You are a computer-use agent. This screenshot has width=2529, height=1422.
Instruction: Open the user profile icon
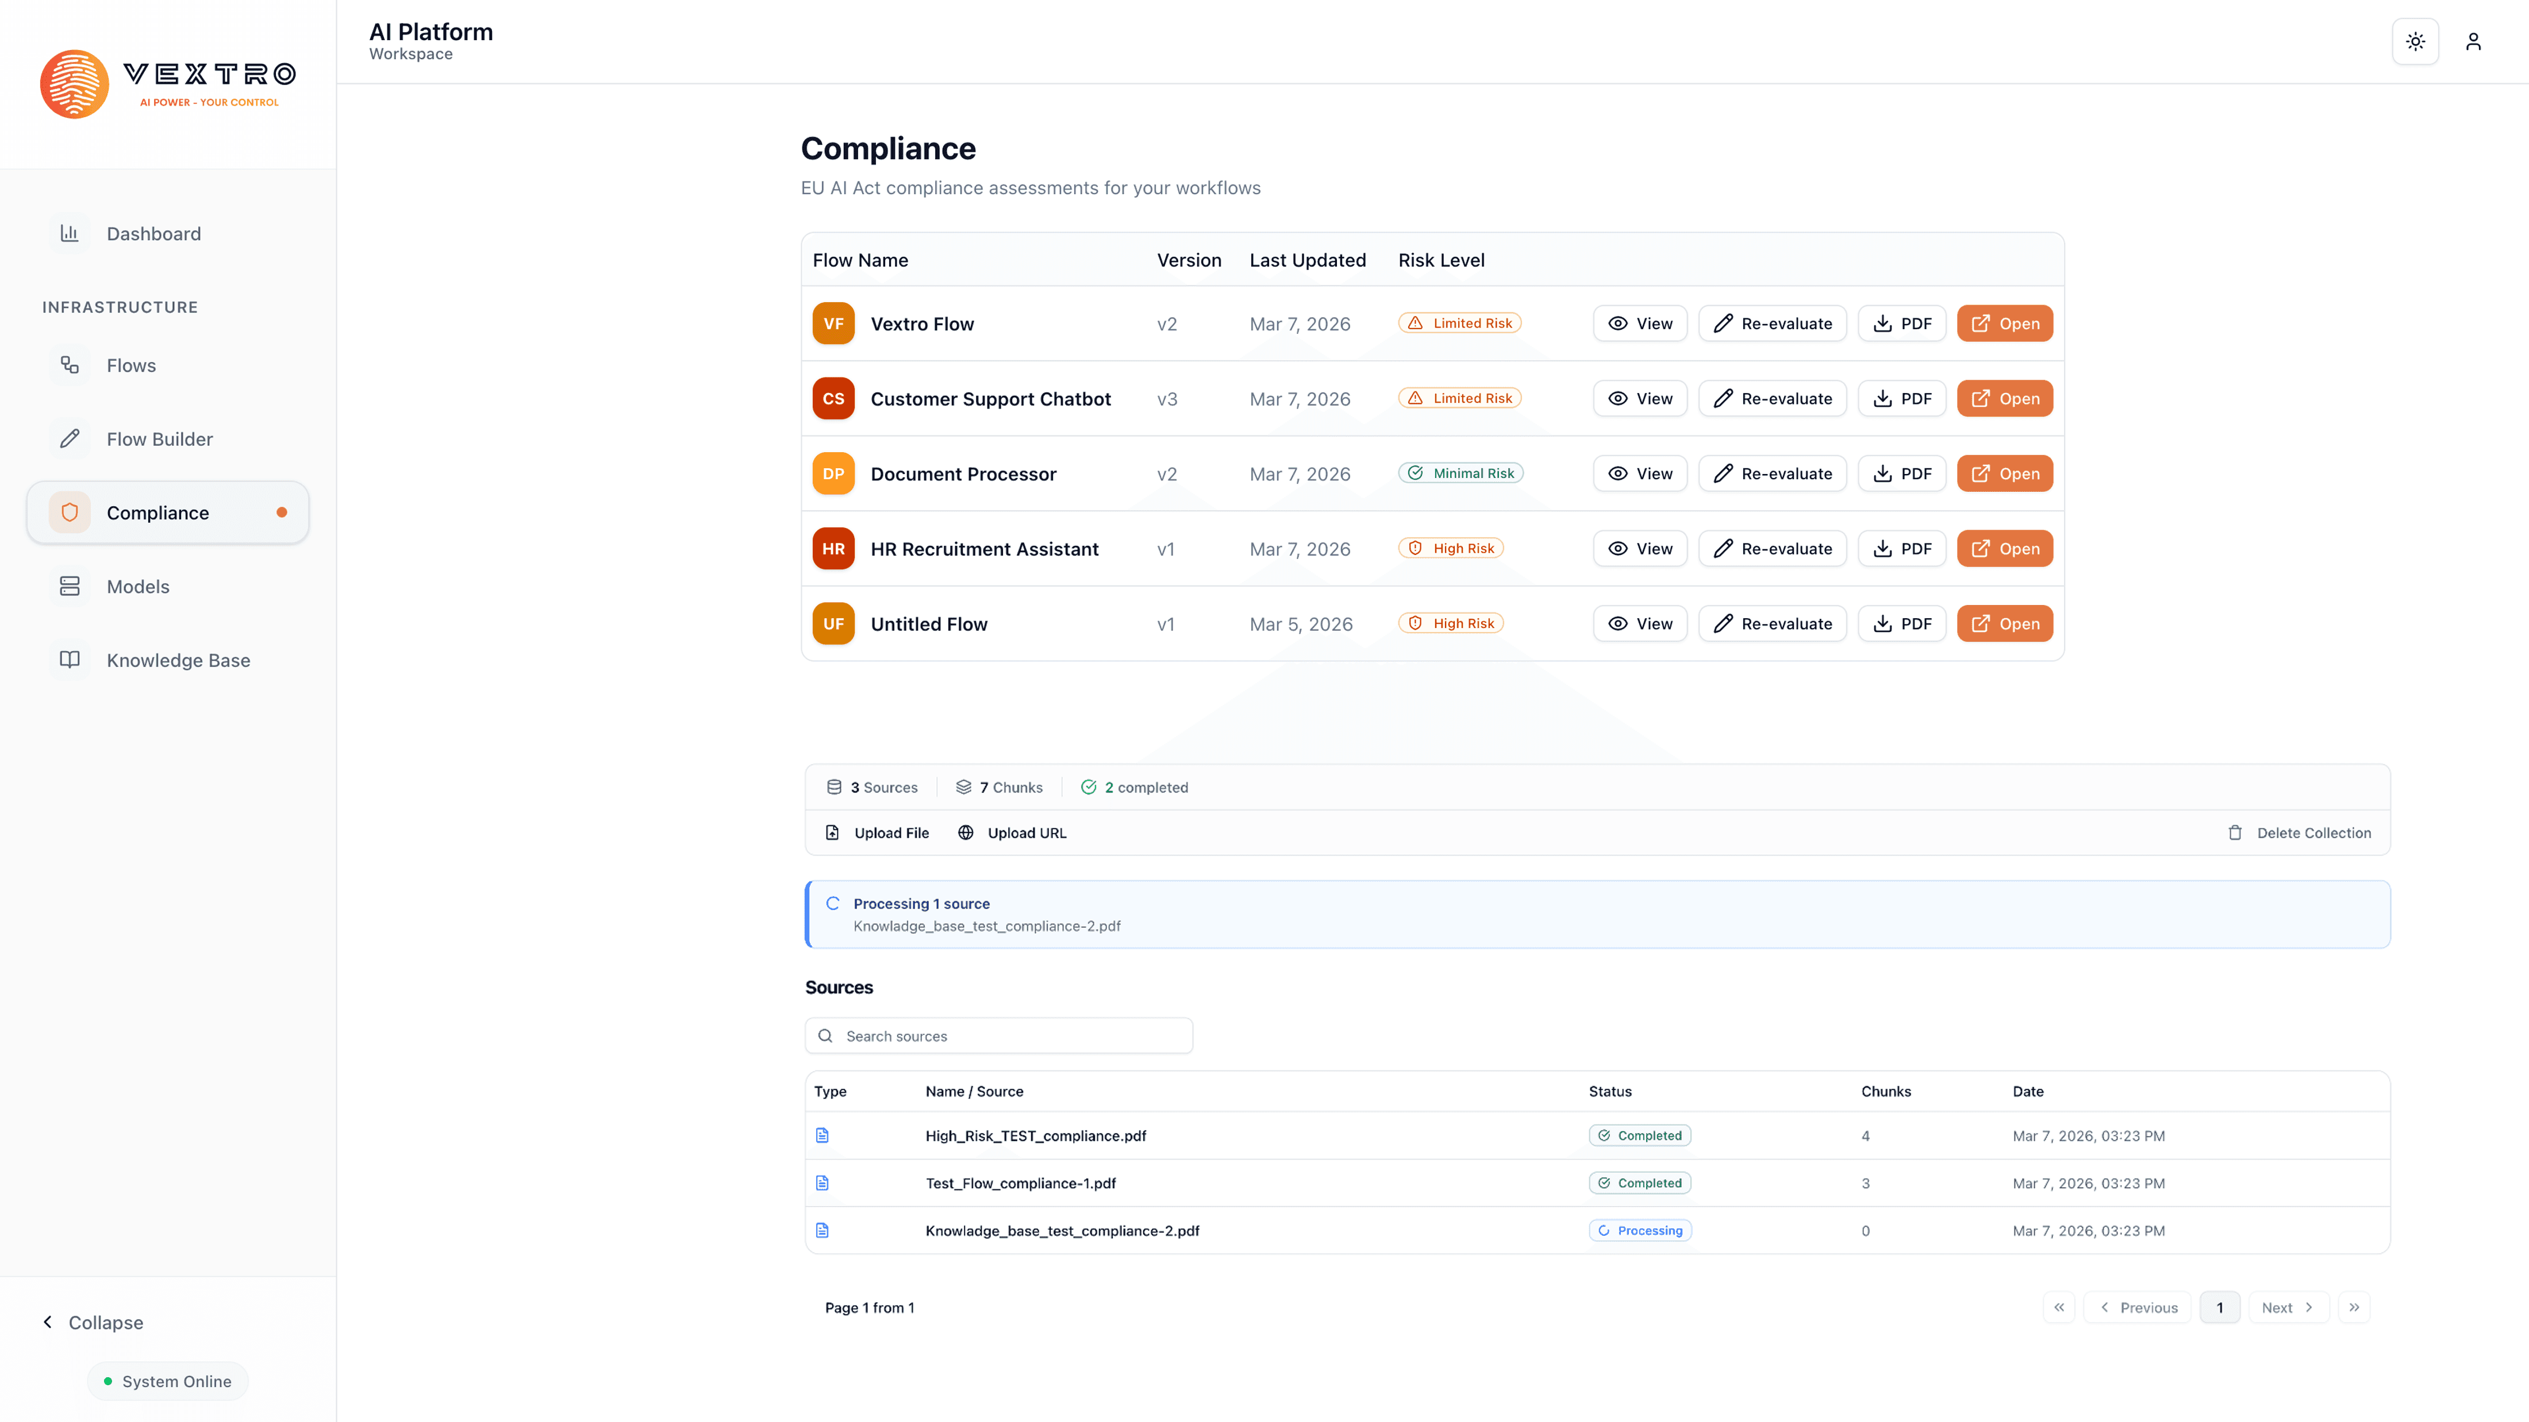2473,41
